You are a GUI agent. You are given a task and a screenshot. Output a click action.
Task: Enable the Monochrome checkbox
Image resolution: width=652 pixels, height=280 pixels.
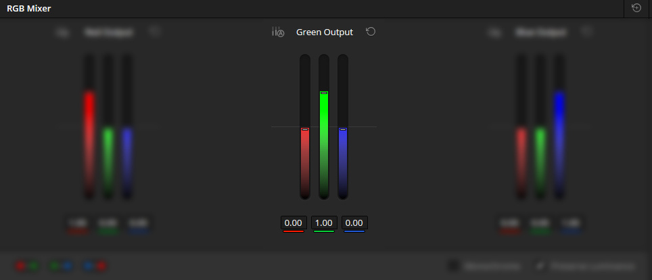point(453,265)
